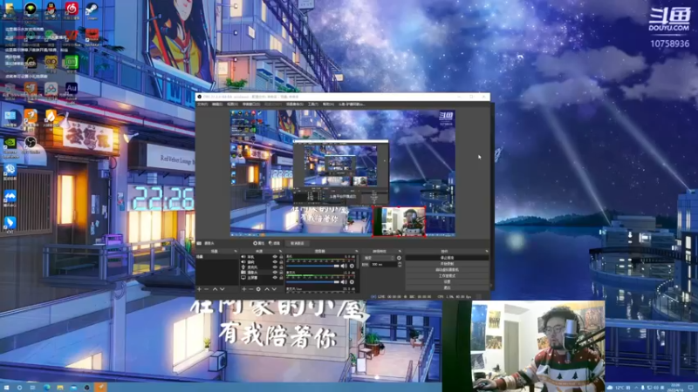Open Microsoft Edge from the taskbar
The width and height of the screenshot is (698, 392).
46,388
